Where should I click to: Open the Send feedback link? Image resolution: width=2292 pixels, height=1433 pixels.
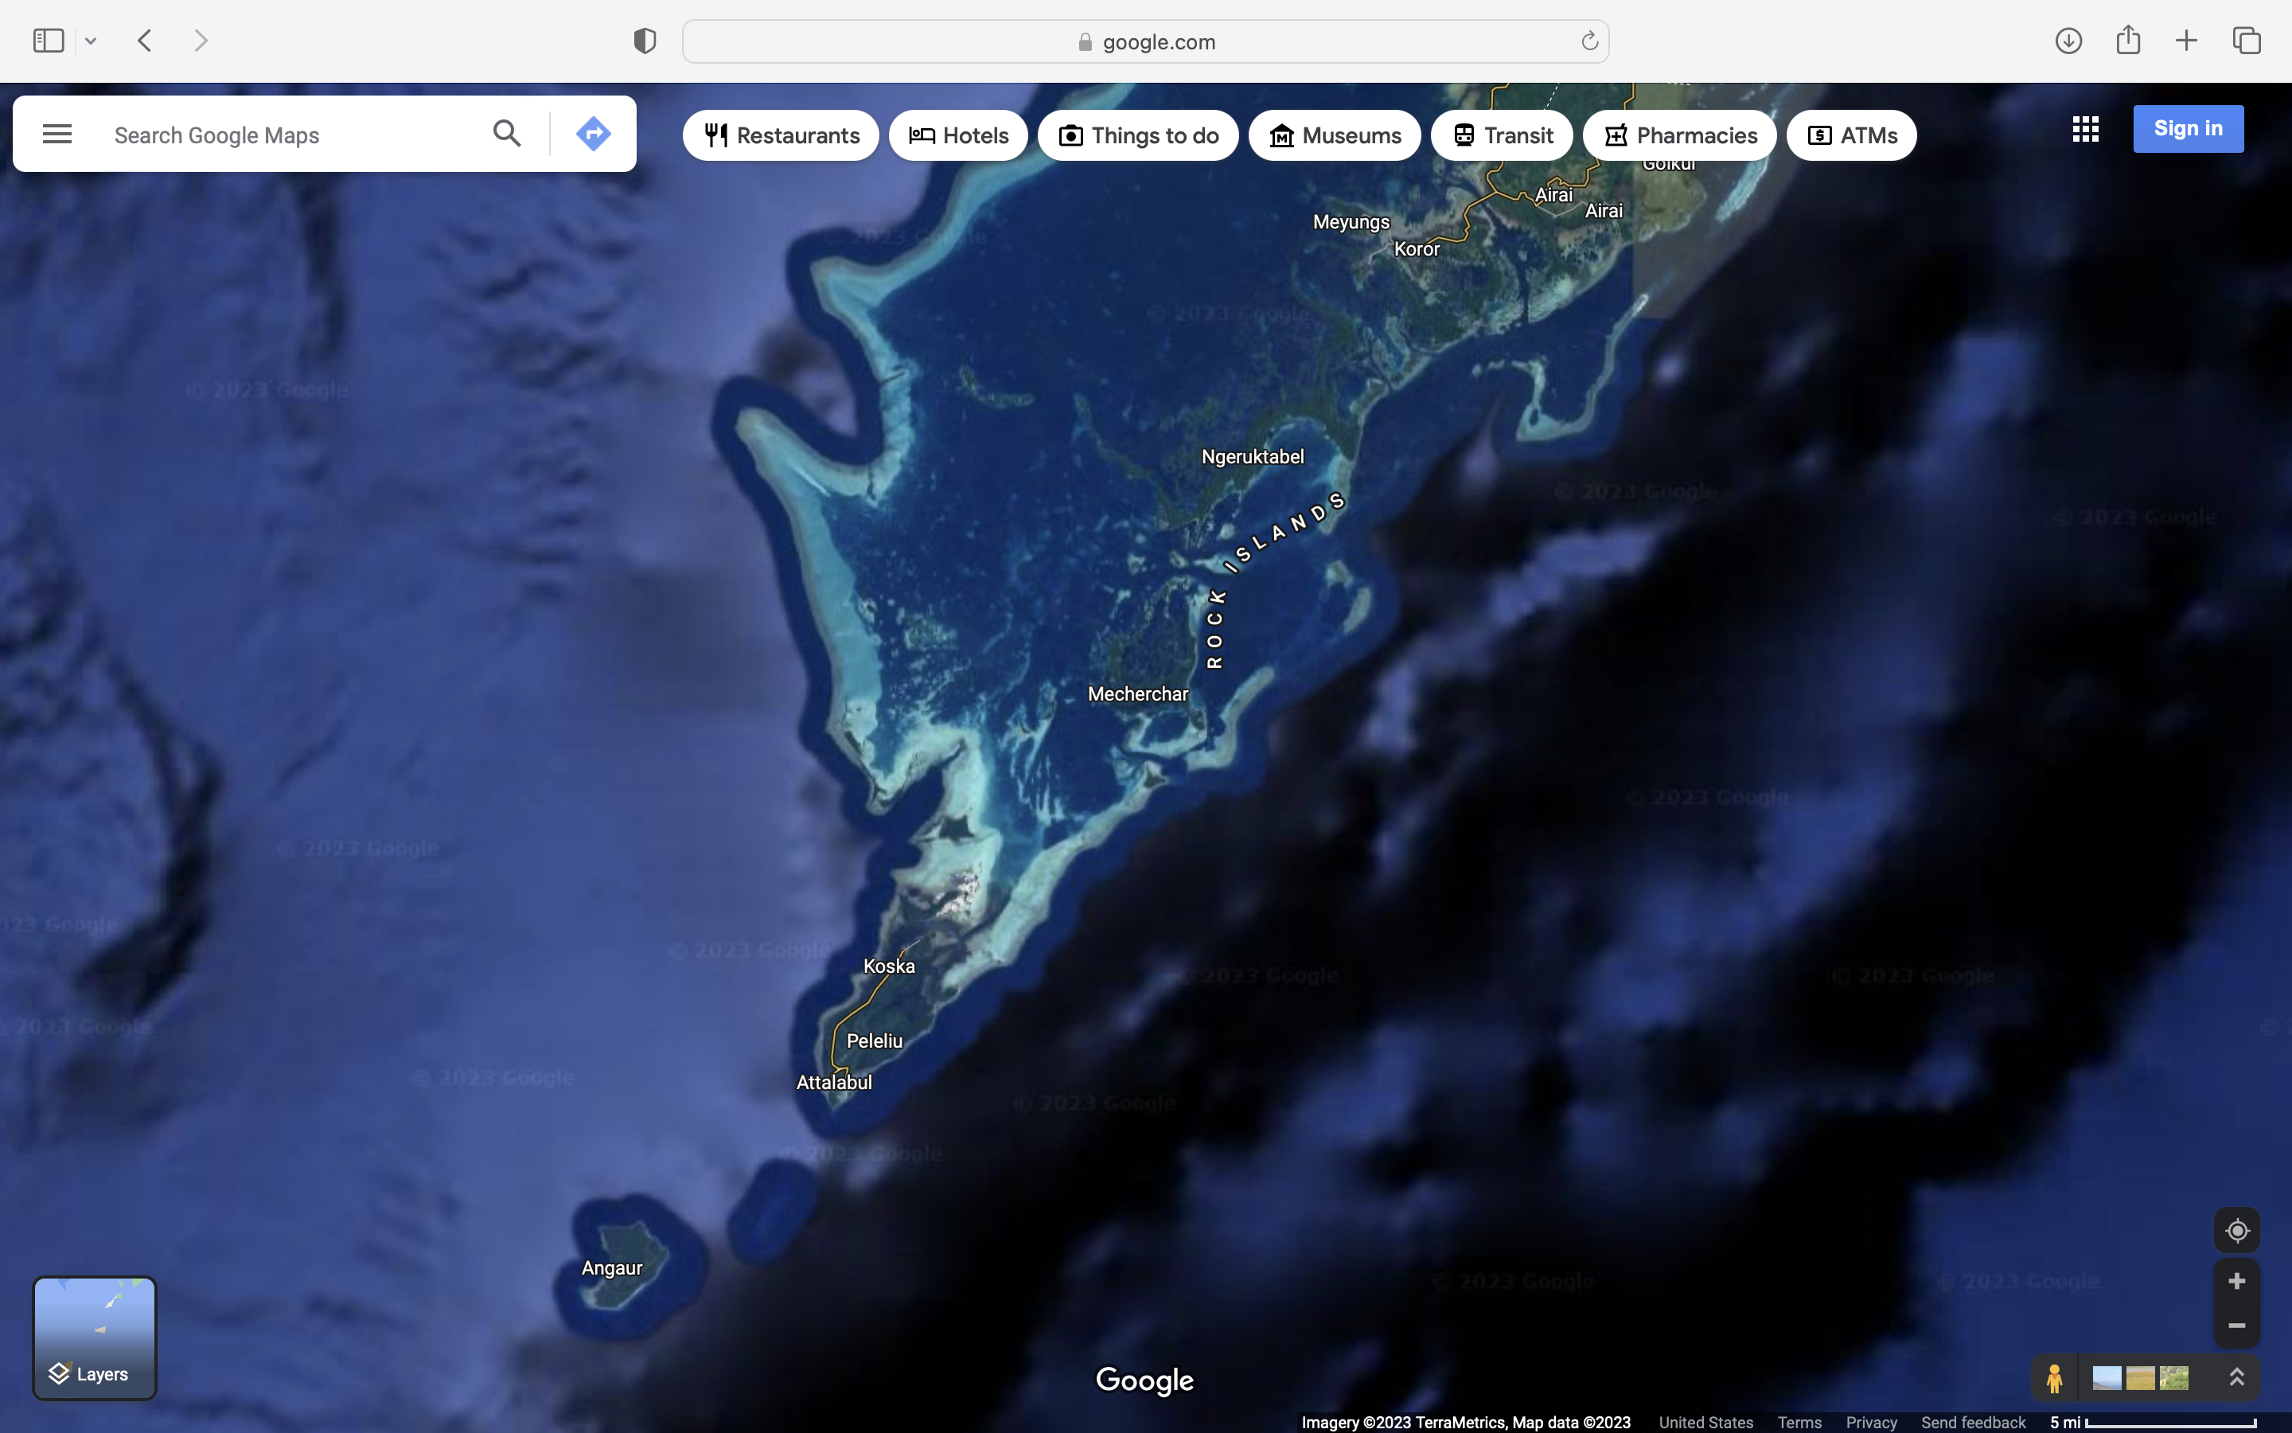[x=1973, y=1422]
